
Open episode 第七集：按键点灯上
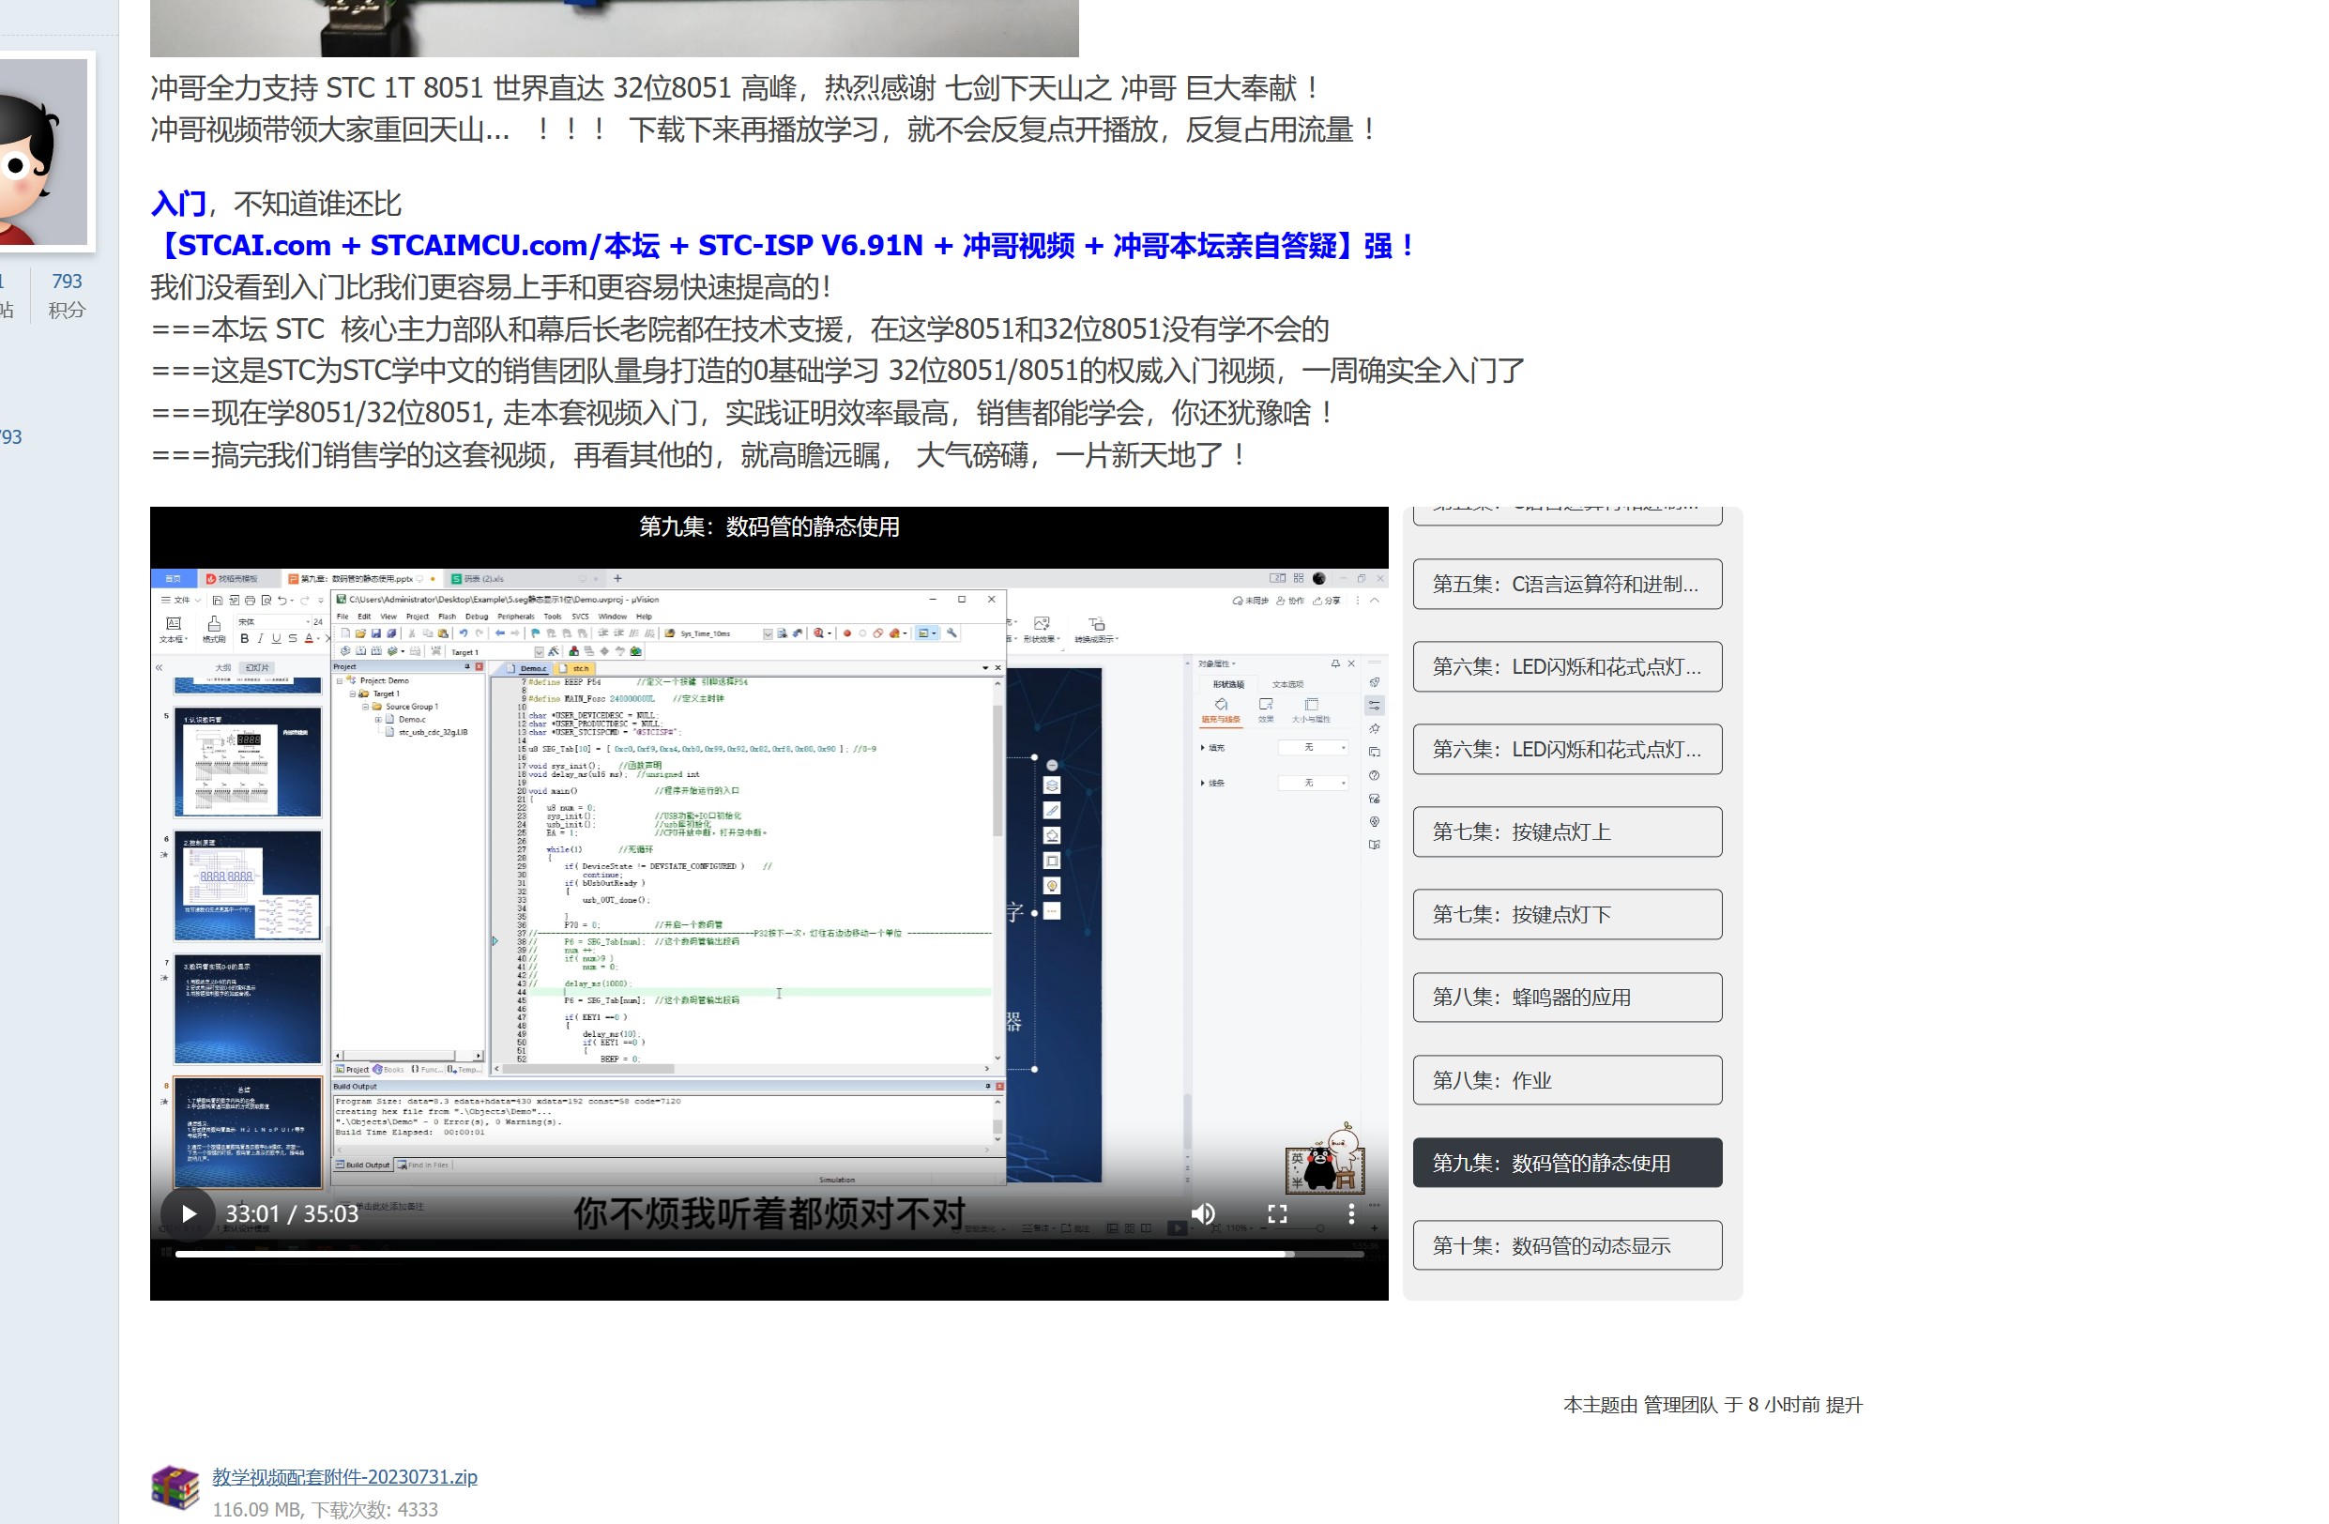[x=1567, y=832]
